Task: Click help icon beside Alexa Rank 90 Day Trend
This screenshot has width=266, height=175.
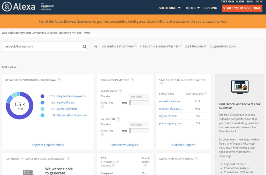Action: (x=196, y=158)
